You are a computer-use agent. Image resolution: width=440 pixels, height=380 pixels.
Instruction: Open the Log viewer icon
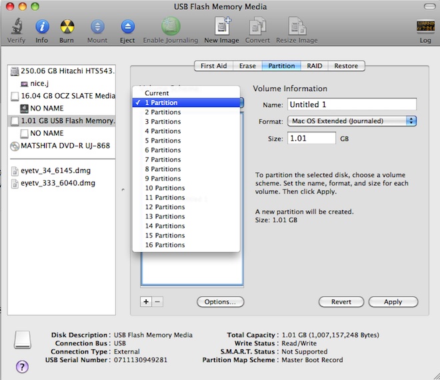(425, 27)
